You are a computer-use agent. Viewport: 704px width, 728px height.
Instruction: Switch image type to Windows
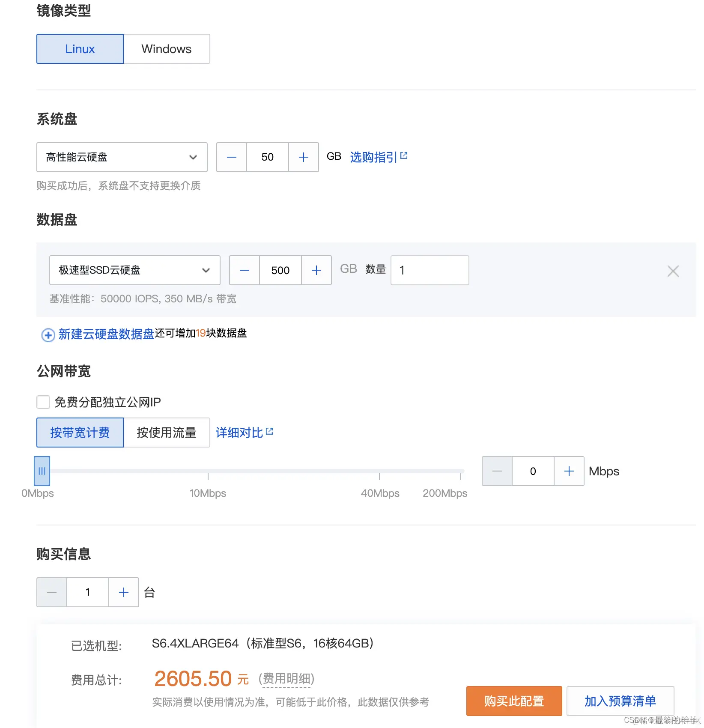pyautogui.click(x=167, y=48)
